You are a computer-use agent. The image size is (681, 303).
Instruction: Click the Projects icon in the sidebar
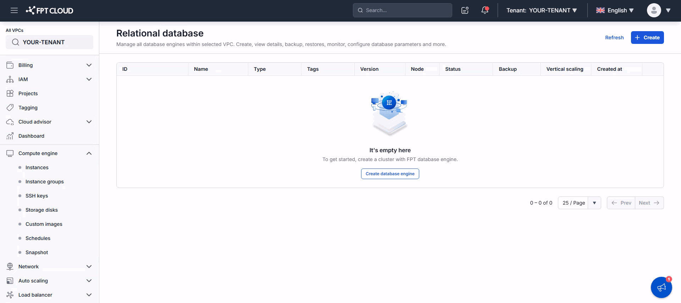point(10,93)
